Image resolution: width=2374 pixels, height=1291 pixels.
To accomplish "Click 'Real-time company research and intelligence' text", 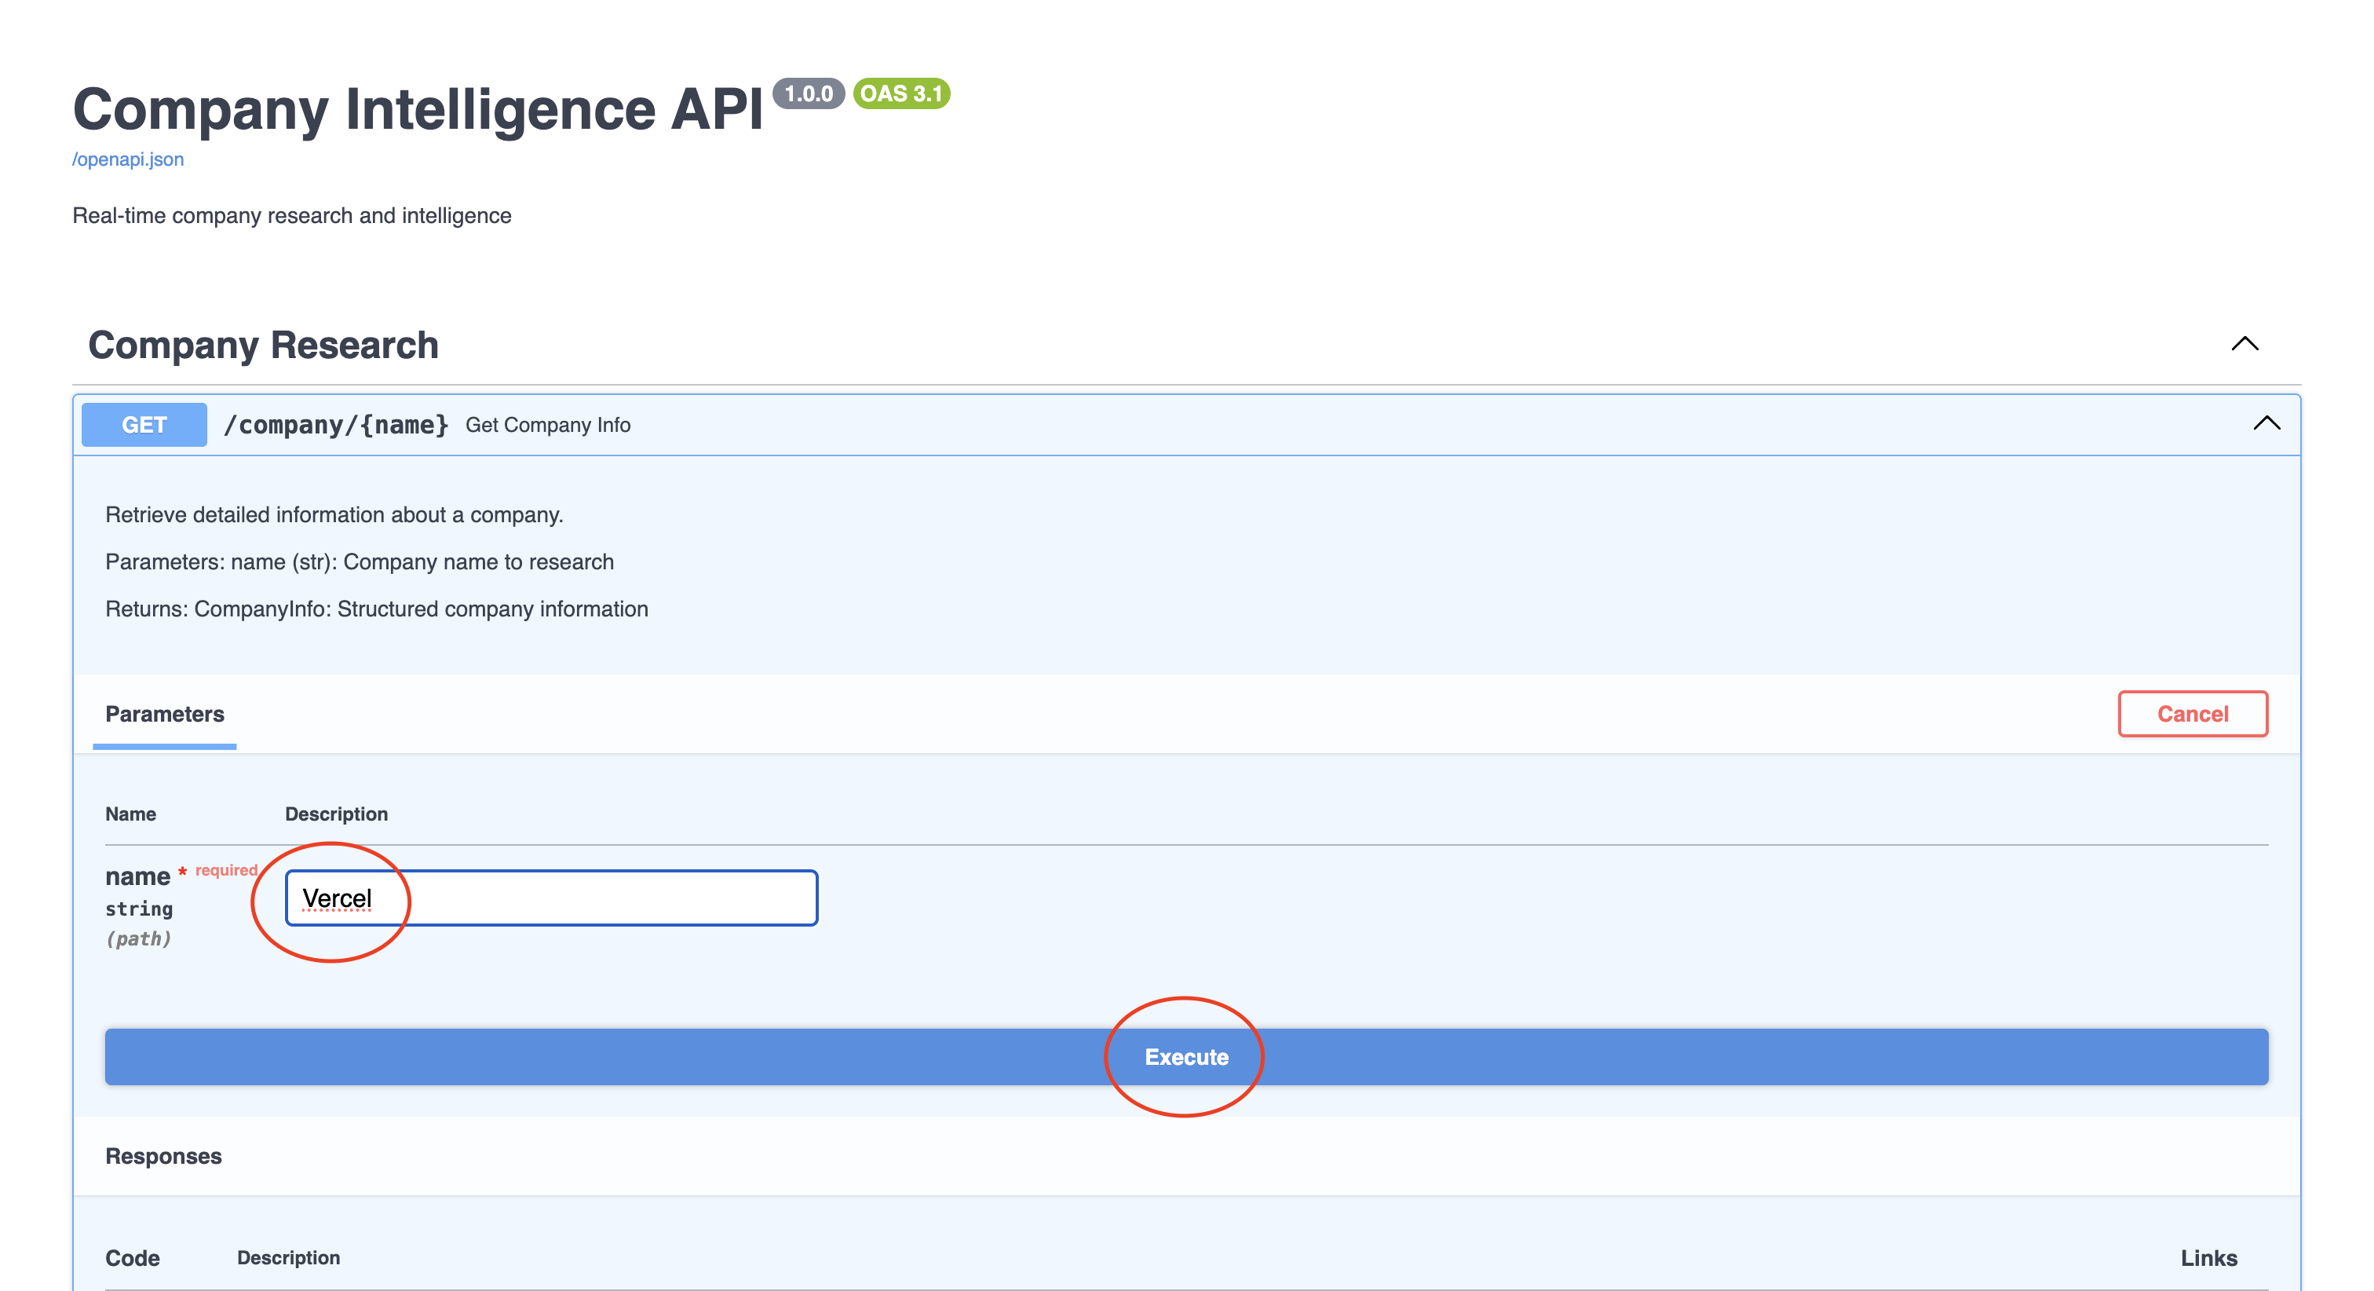I will (x=292, y=216).
